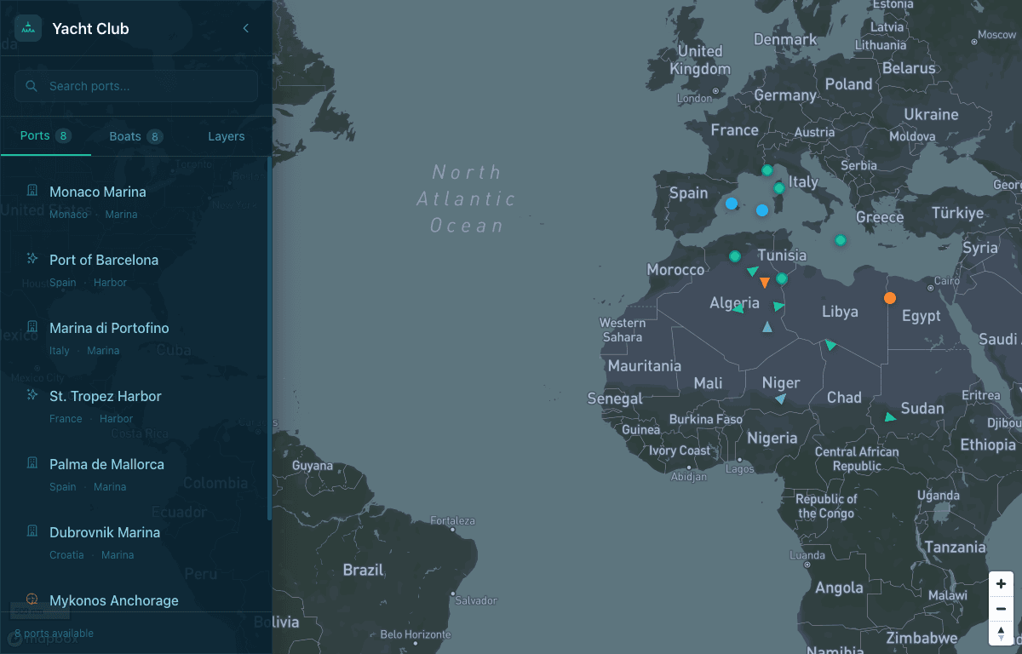
Task: Click the Port of Barcelona harbor icon
Action: coord(32,258)
